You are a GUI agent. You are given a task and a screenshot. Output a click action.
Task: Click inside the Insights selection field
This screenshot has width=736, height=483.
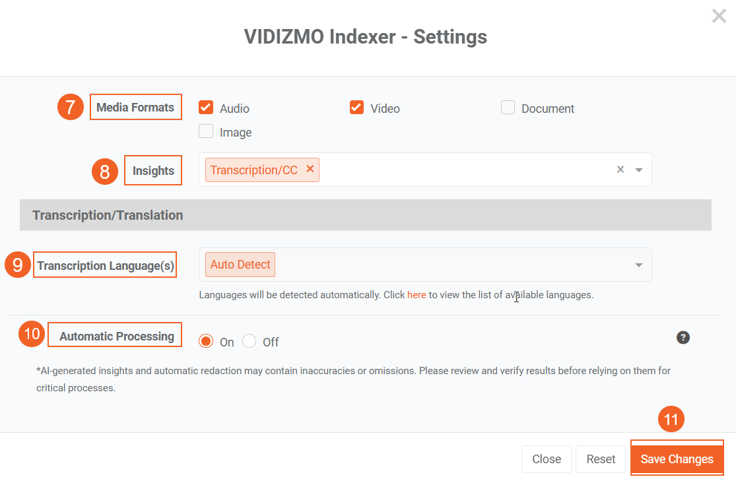tap(462, 170)
